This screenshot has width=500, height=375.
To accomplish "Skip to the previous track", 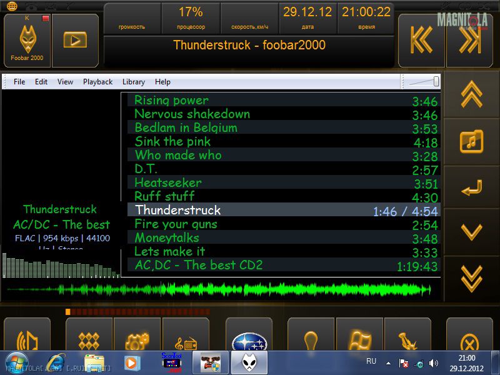I will click(421, 41).
